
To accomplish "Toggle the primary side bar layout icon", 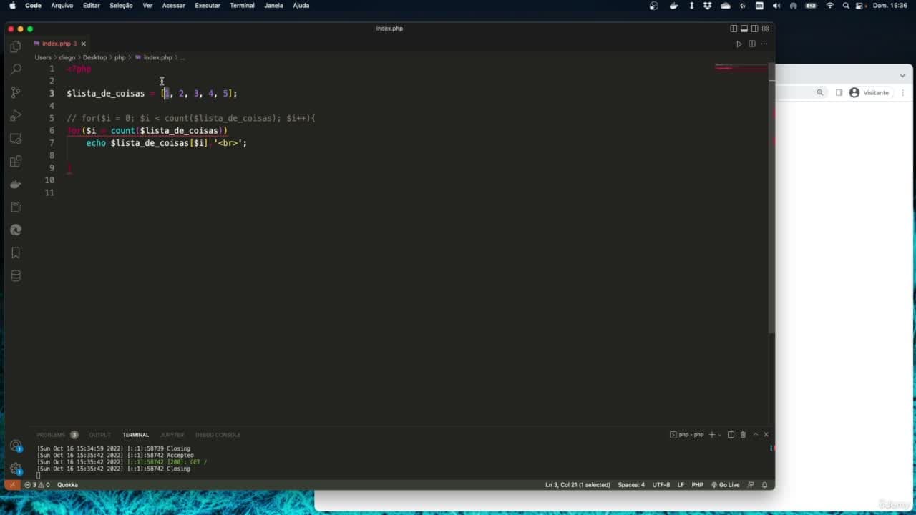I will pos(734,29).
